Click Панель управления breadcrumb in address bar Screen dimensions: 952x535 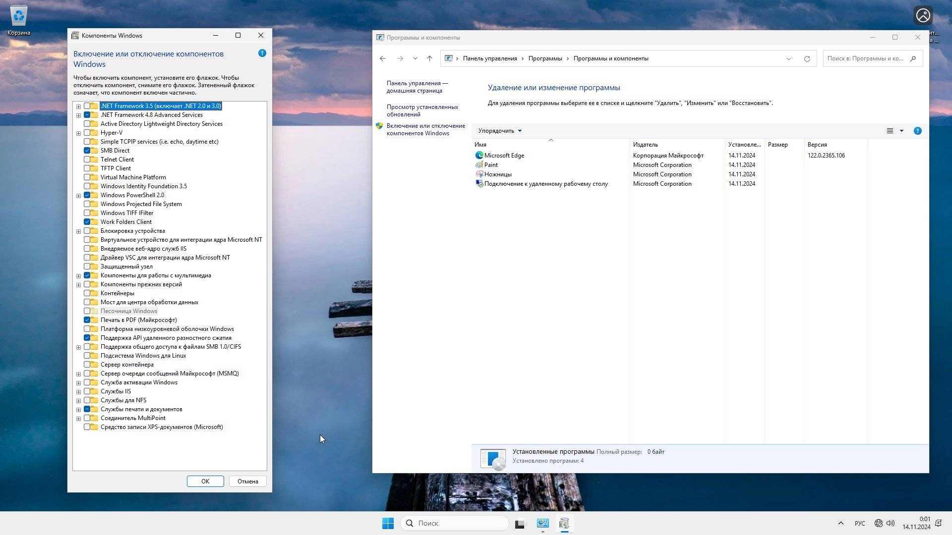tap(490, 58)
